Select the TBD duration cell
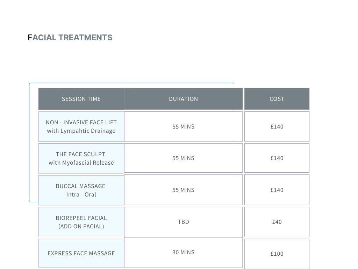This screenshot has width=358, height=269. click(183, 222)
